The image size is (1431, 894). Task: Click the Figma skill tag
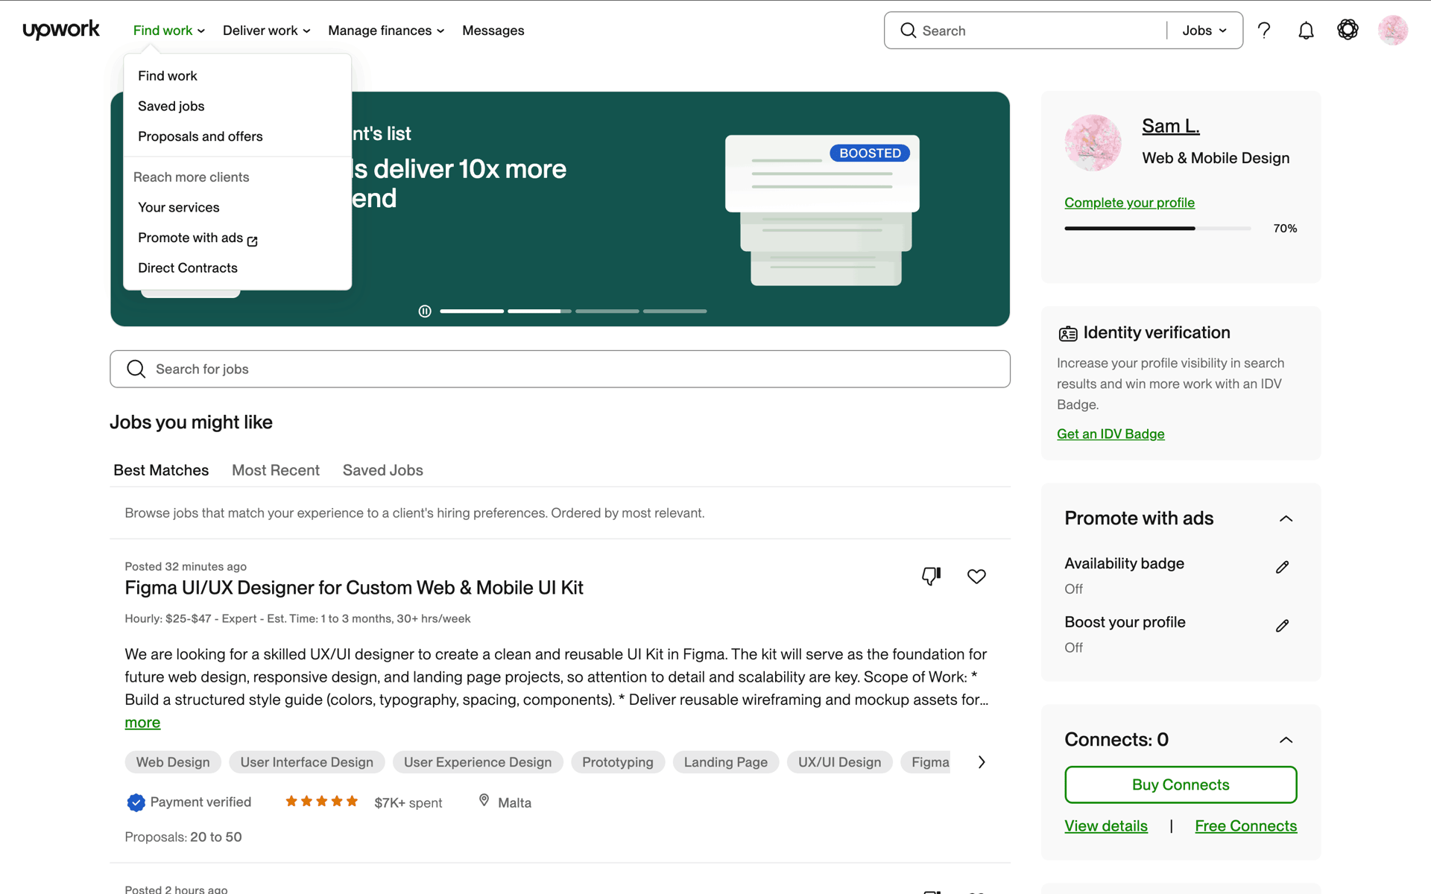click(x=926, y=762)
